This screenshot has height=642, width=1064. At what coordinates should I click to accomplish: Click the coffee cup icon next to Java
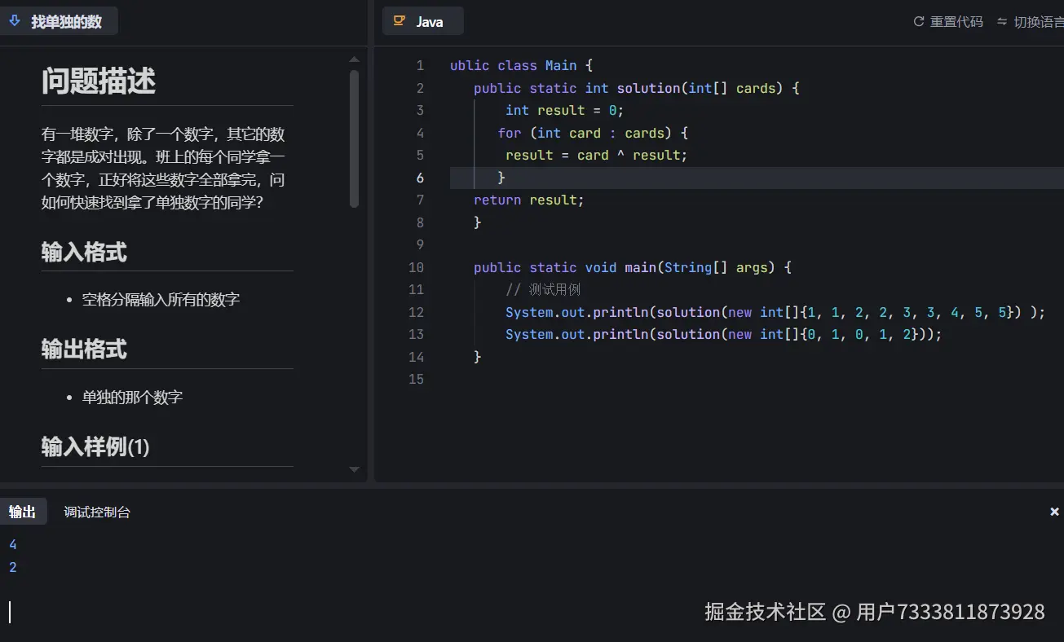tap(400, 21)
